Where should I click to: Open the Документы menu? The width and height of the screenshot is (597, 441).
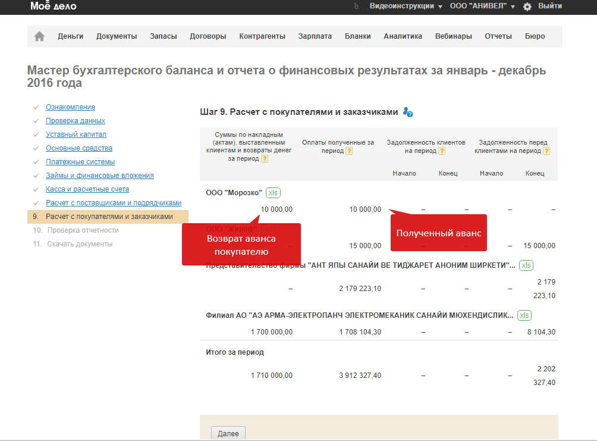click(x=117, y=36)
